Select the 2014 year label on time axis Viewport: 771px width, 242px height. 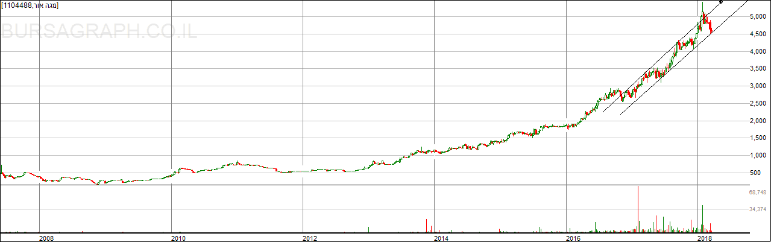click(x=441, y=238)
